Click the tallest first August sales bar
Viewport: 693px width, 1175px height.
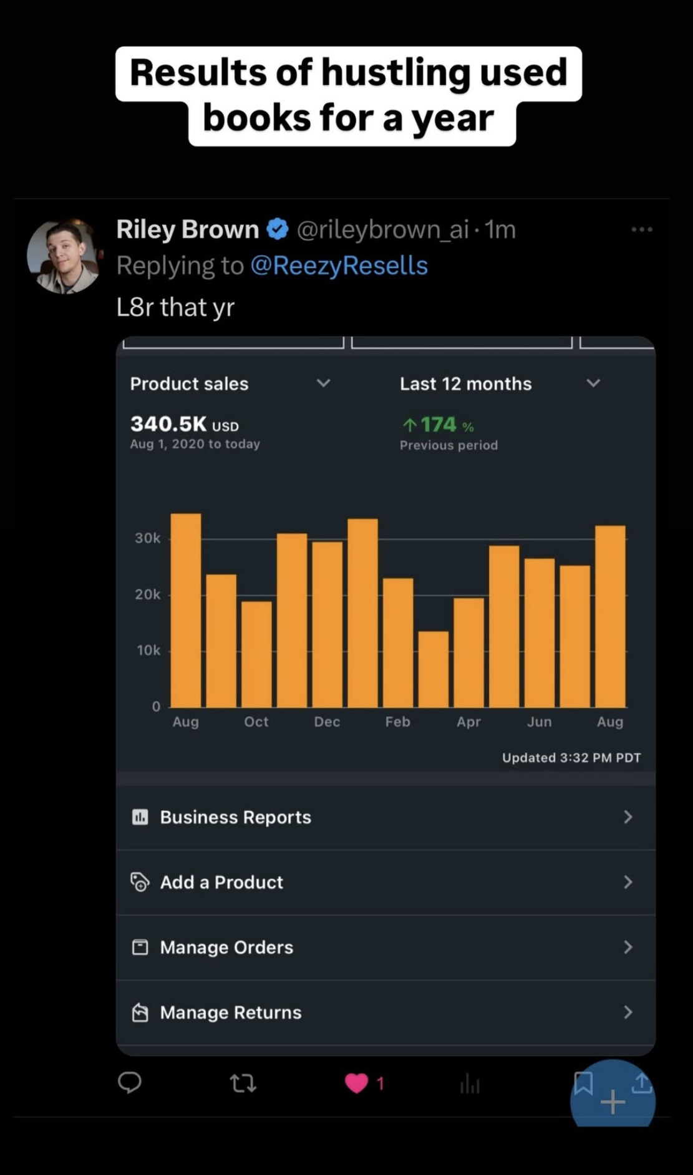tap(186, 610)
